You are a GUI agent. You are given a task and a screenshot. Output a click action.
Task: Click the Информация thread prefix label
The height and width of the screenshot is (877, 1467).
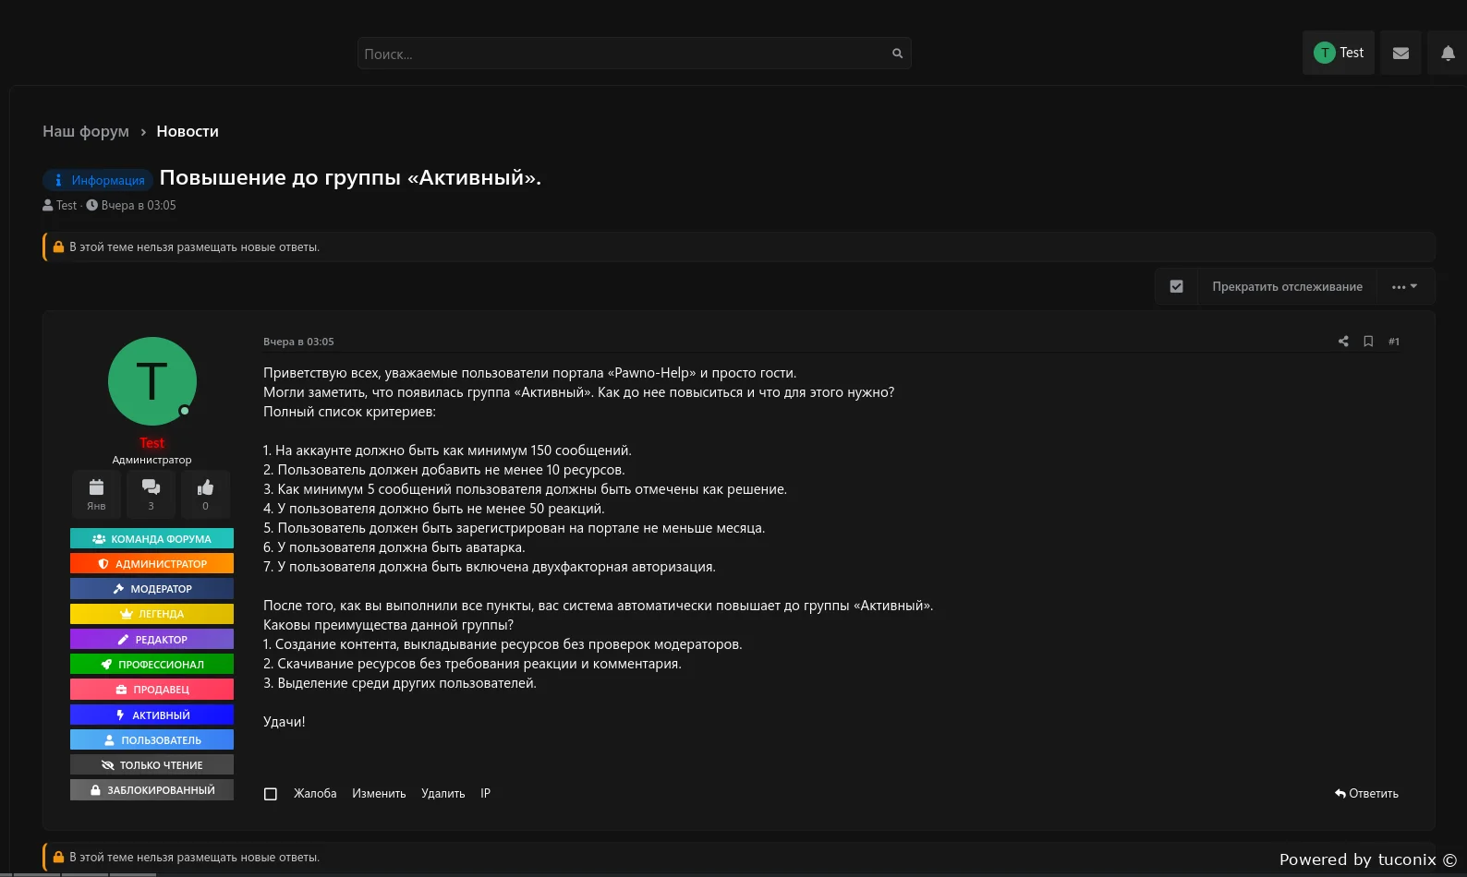pyautogui.click(x=98, y=180)
